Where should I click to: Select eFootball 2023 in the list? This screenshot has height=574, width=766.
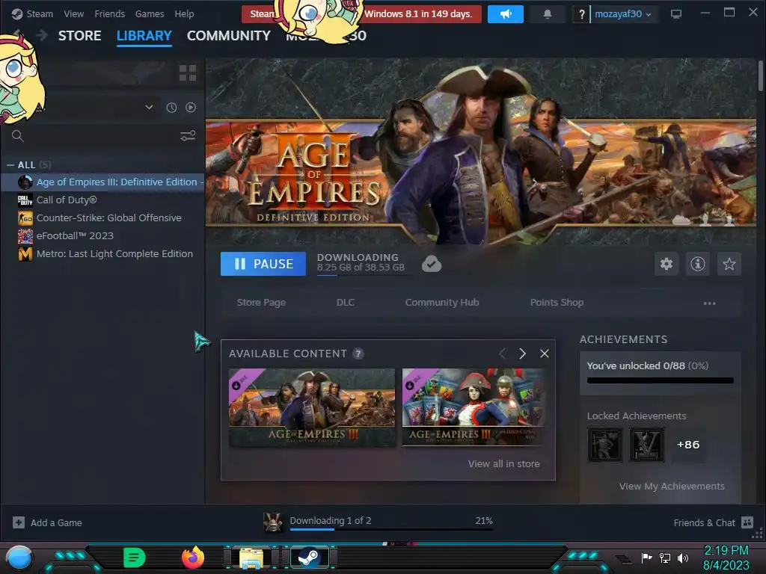coord(102,235)
